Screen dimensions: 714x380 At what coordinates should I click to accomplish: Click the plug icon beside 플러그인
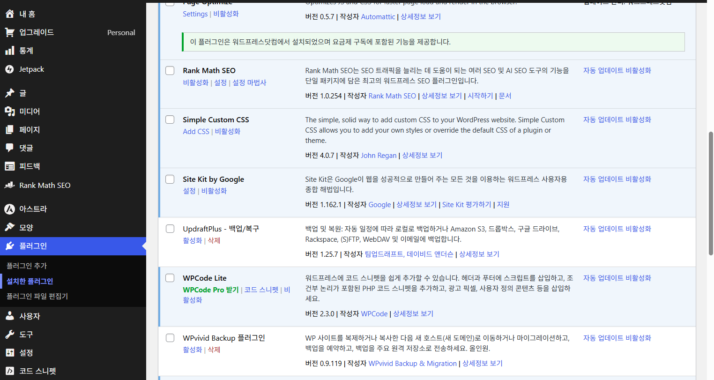click(9, 246)
